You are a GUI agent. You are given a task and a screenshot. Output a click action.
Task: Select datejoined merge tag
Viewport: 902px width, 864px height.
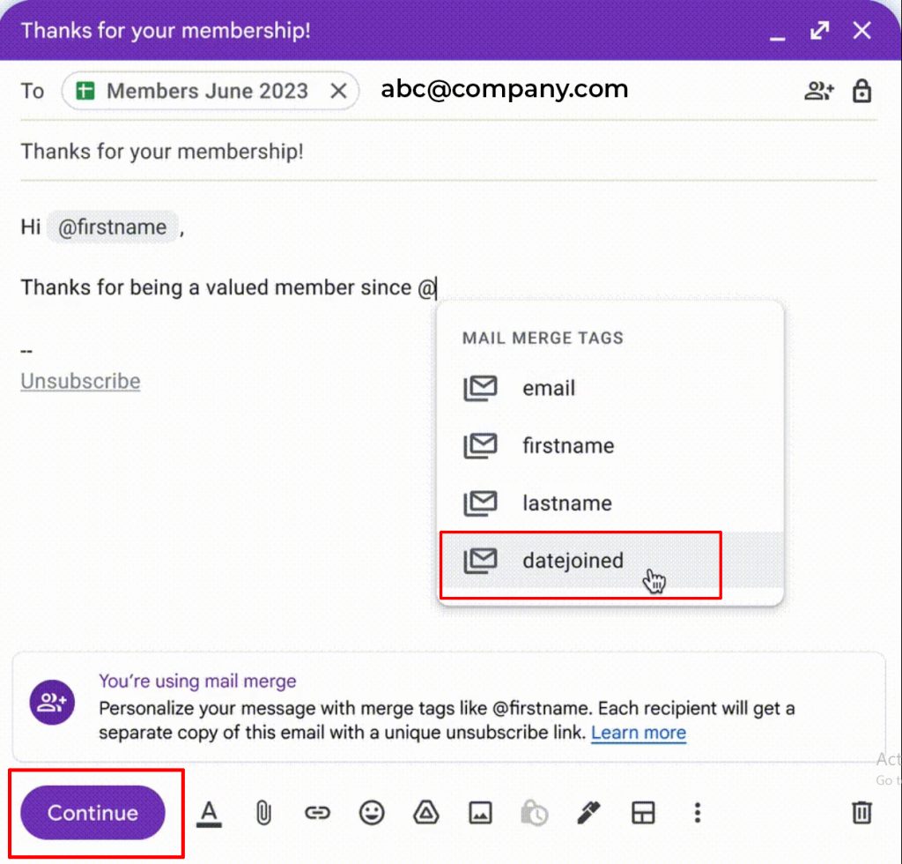[573, 561]
